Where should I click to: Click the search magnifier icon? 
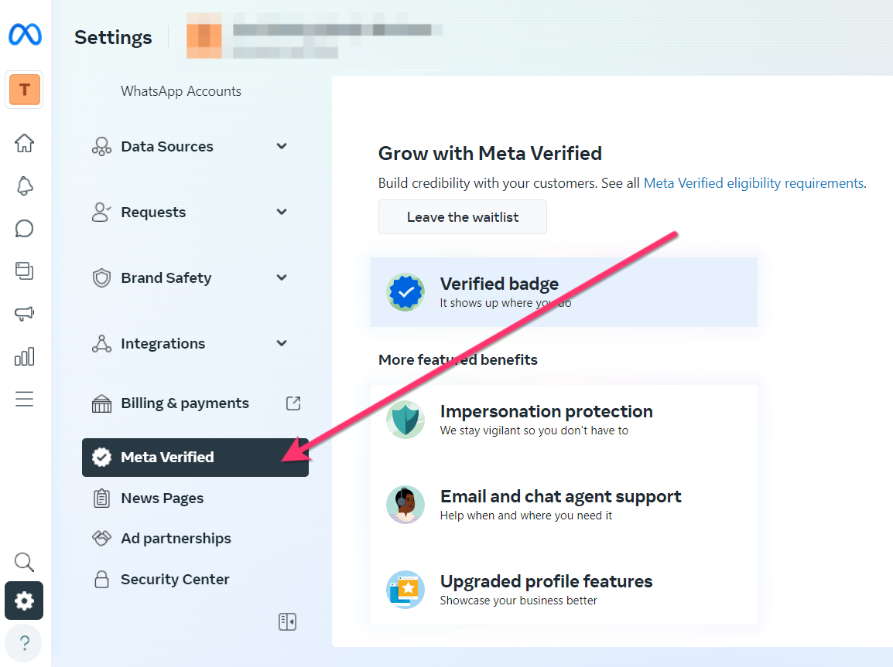coord(25,562)
